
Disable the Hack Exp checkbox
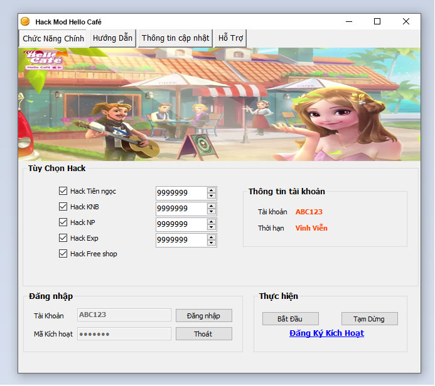[63, 238]
